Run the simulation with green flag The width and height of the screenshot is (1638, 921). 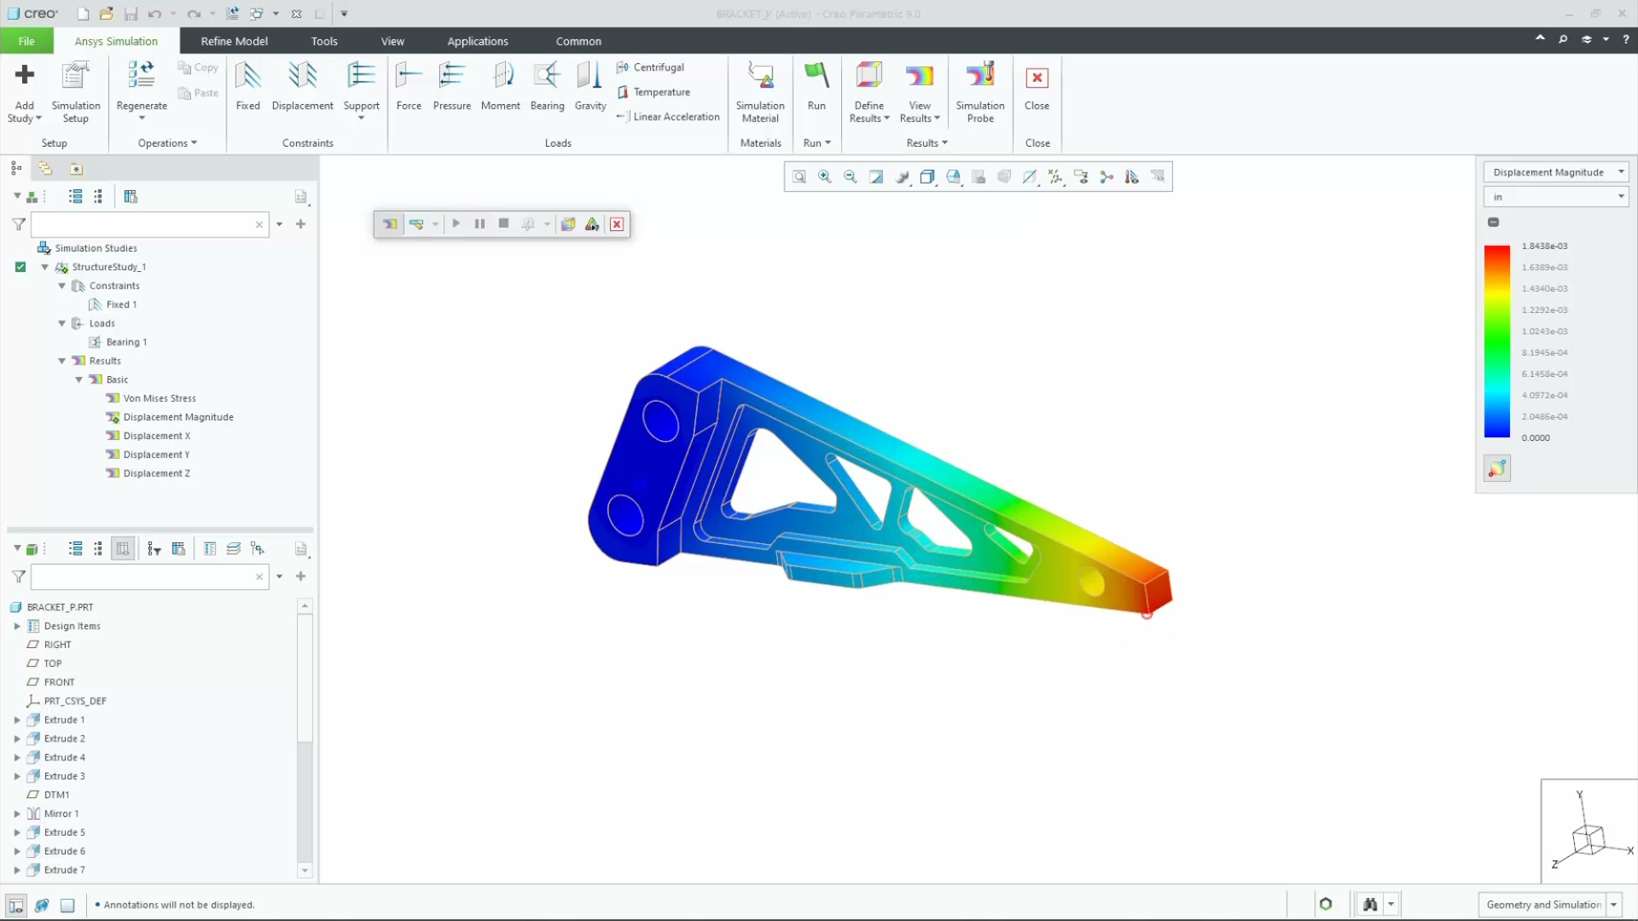pyautogui.click(x=816, y=86)
